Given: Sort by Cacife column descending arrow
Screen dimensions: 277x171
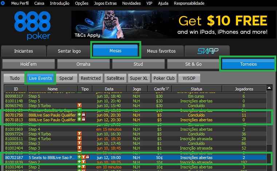Looking at the screenshot, I should [167, 89].
